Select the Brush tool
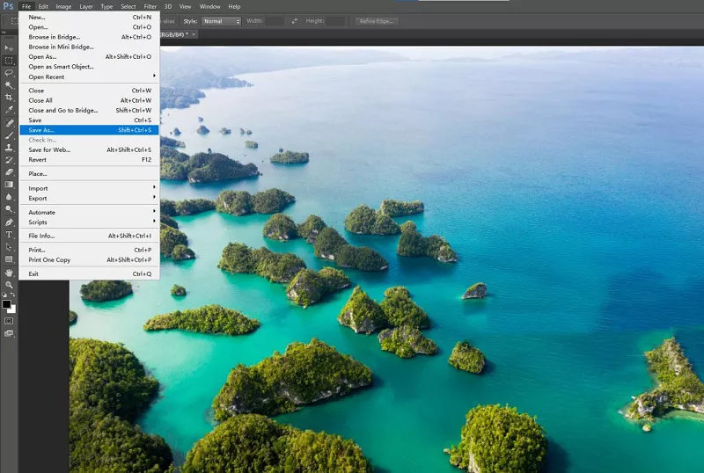 coord(9,135)
